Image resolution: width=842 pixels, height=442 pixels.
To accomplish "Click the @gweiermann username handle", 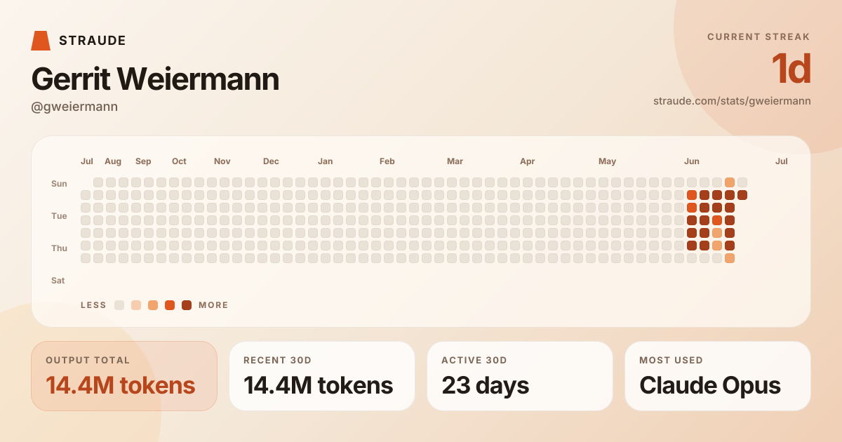I will [74, 107].
